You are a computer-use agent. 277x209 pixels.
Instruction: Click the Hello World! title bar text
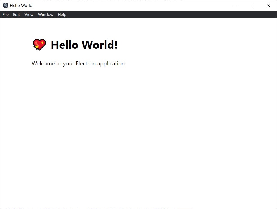click(22, 5)
